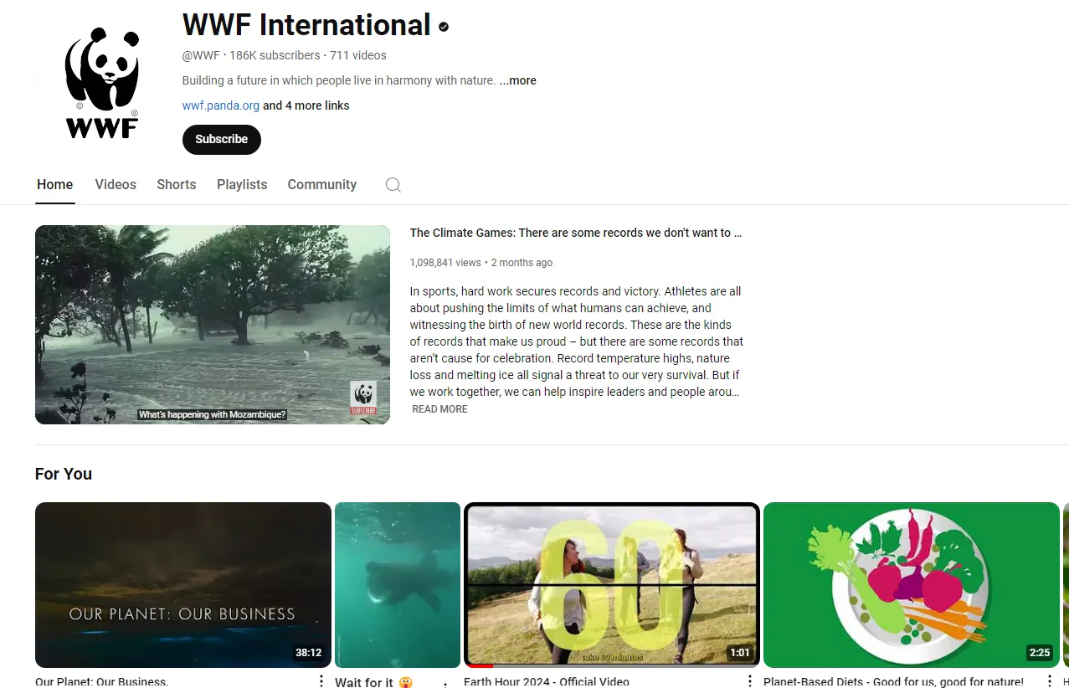Expand the 'and 4 more links' list
Screen dimensions: 1069x688
pos(306,105)
